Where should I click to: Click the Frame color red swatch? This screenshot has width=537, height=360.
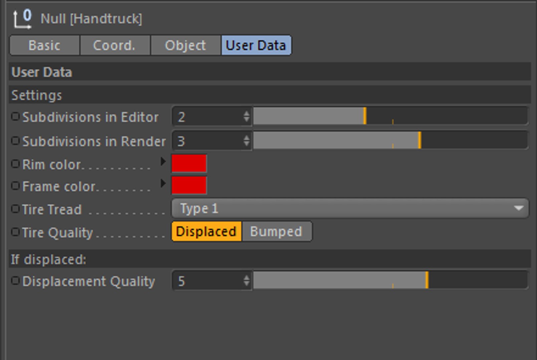[189, 185]
